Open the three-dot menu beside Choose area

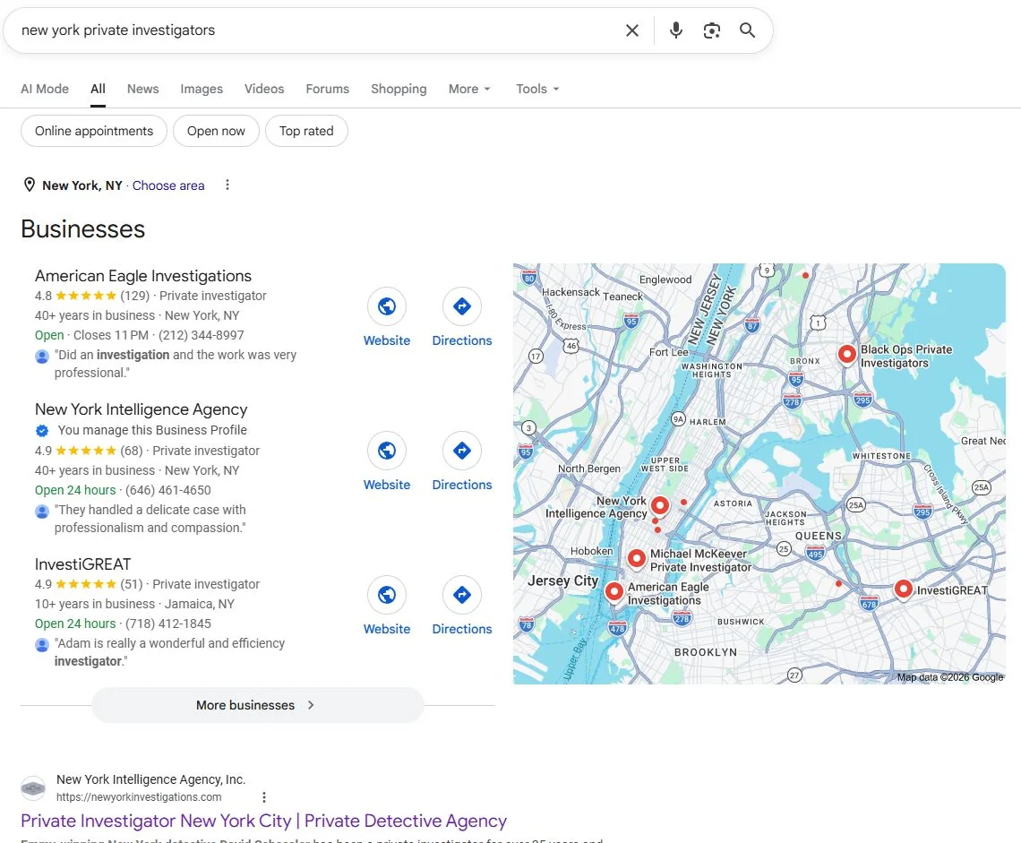point(227,185)
